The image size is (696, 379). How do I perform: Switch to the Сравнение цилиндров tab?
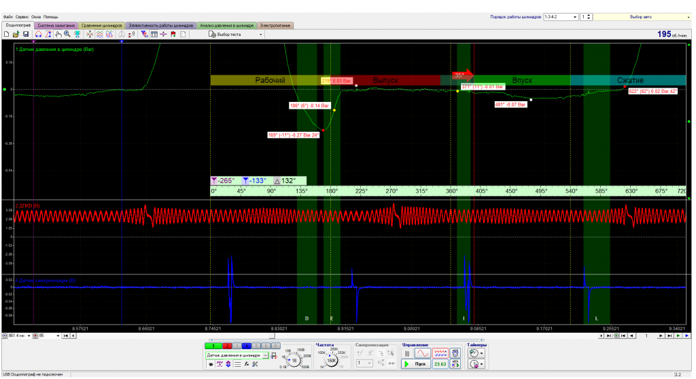coord(102,26)
